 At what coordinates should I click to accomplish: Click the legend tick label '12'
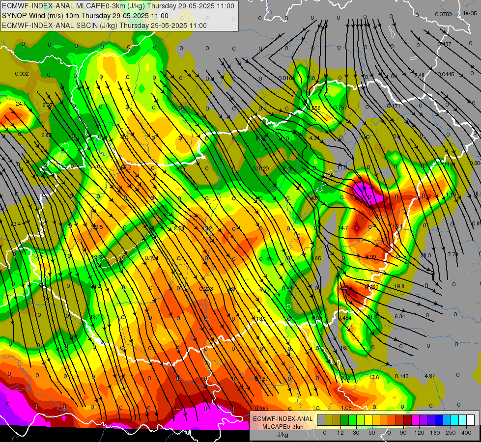coord(340,433)
